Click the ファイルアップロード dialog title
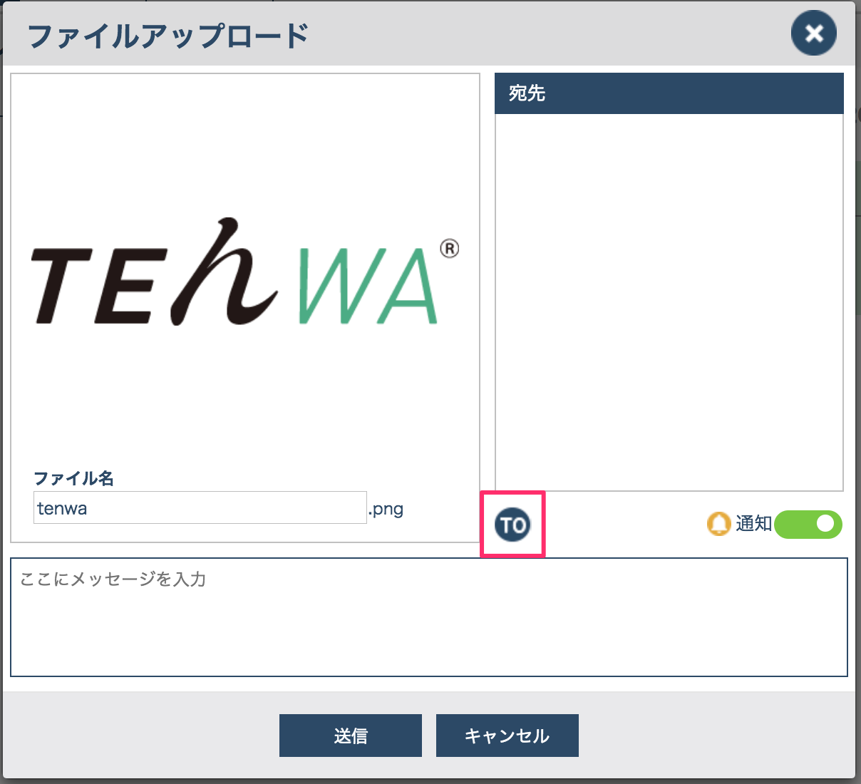The height and width of the screenshot is (784, 861). tap(168, 36)
